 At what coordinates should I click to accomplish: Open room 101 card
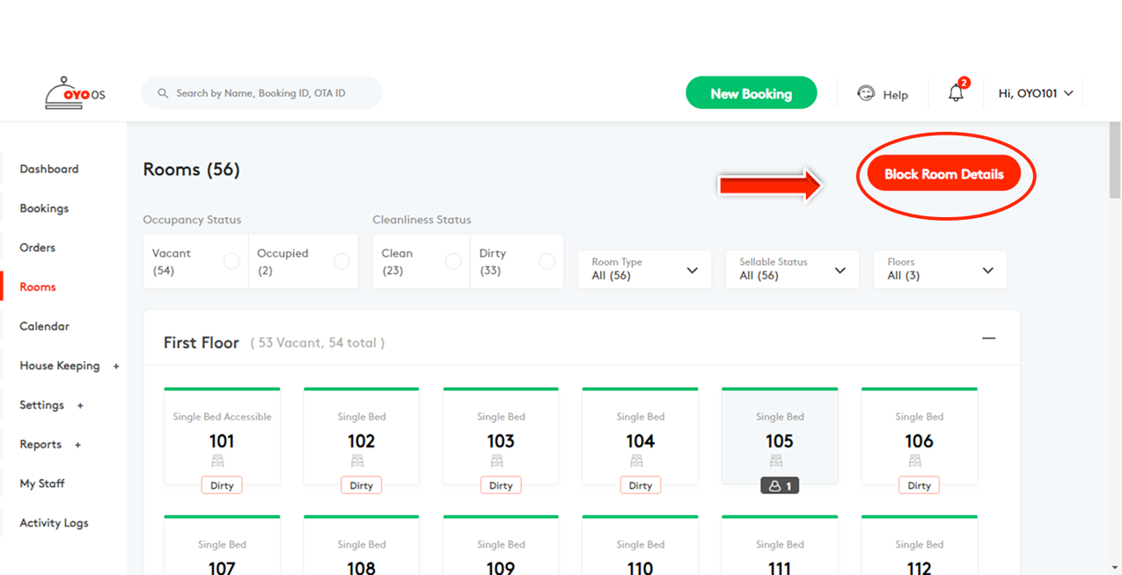pyautogui.click(x=222, y=436)
